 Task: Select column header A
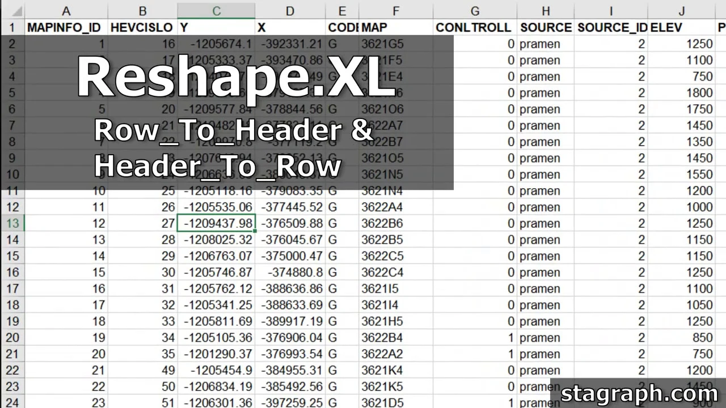coord(66,11)
